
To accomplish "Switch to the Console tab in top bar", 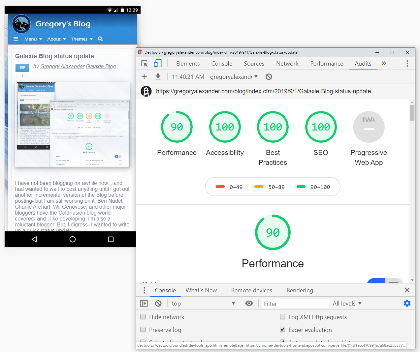I will tap(222, 64).
